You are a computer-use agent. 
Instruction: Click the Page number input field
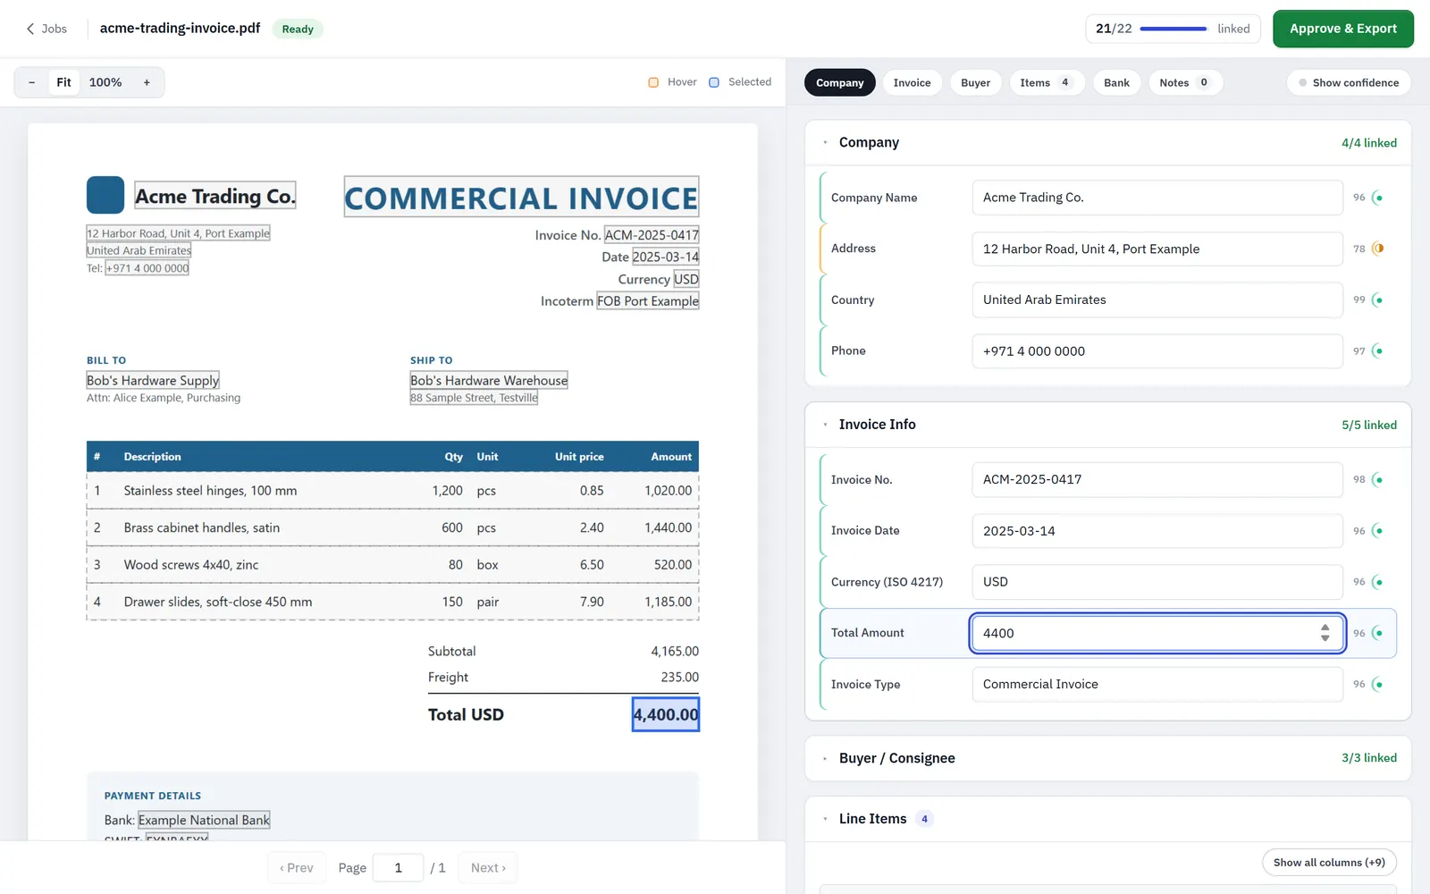coord(398,868)
